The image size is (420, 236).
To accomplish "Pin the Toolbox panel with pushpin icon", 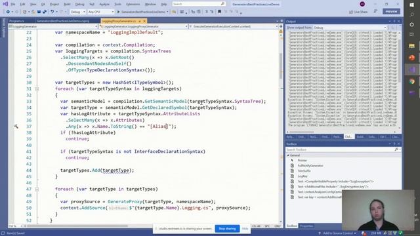I will tap(394, 144).
